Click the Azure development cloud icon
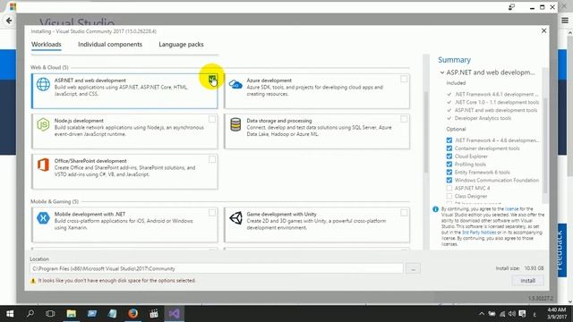 (x=235, y=85)
